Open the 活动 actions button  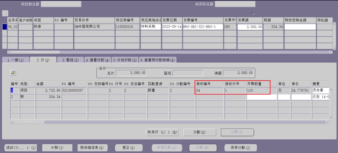tap(20, 148)
